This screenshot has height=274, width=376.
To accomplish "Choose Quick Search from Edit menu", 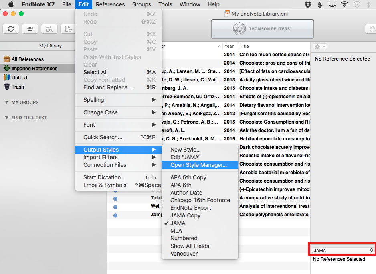I will point(119,137).
